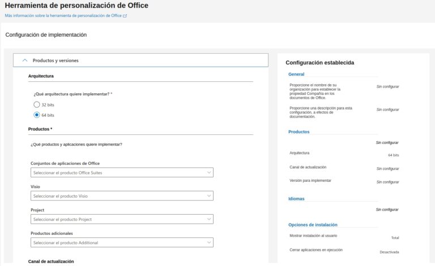Click the 'Arquitectura' row label in summary panel

(x=299, y=153)
